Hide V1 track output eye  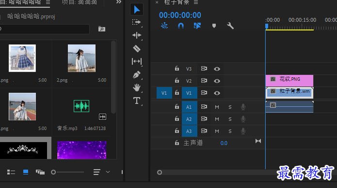pos(217,93)
